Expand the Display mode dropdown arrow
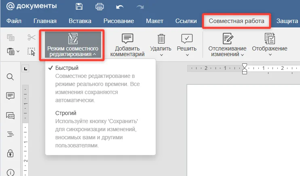 pyautogui.click(x=270, y=55)
